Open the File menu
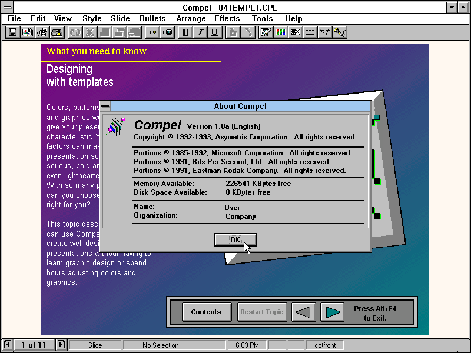471x353 pixels. pos(14,19)
